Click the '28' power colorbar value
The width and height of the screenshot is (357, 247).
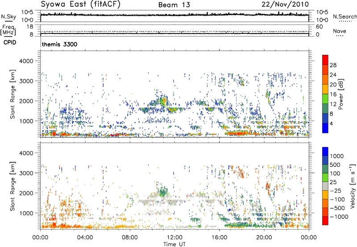coord(333,65)
